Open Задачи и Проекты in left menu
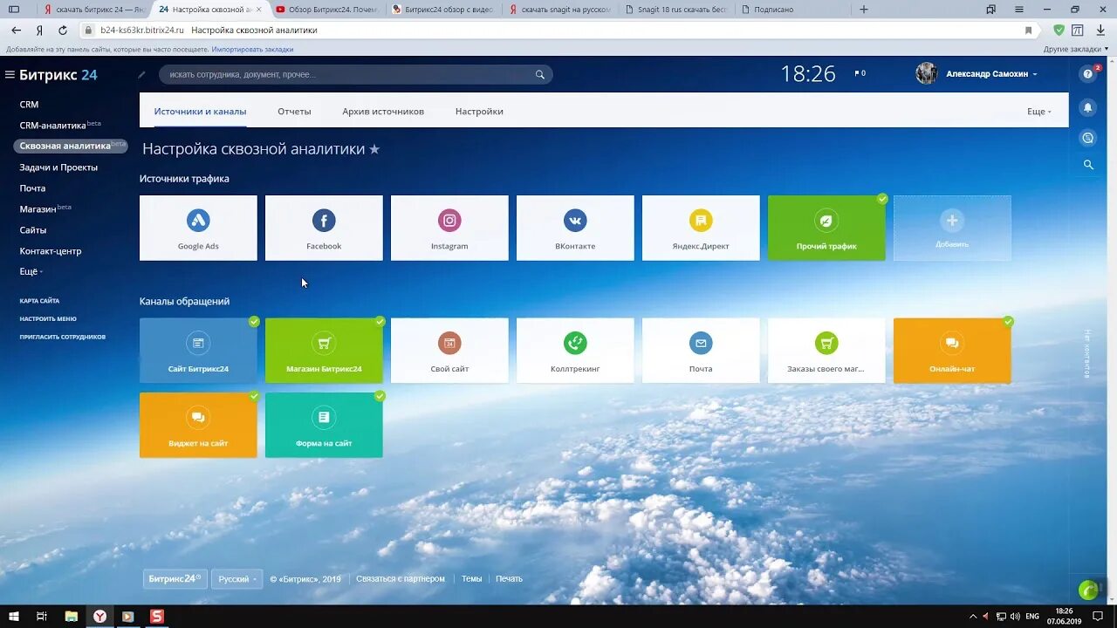 point(58,167)
